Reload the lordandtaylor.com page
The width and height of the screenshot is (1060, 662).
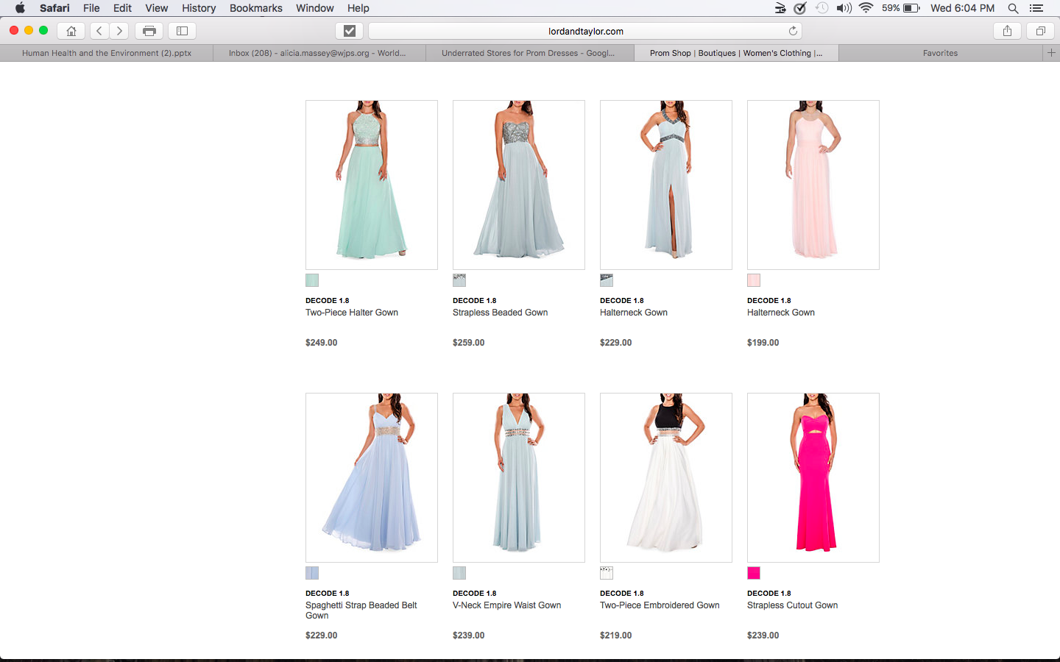click(x=793, y=31)
